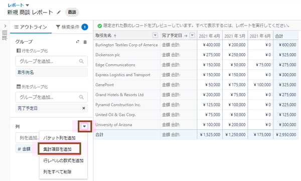Click the trash icon to delete groups
This screenshot has height=181, width=301.
tap(85, 42)
